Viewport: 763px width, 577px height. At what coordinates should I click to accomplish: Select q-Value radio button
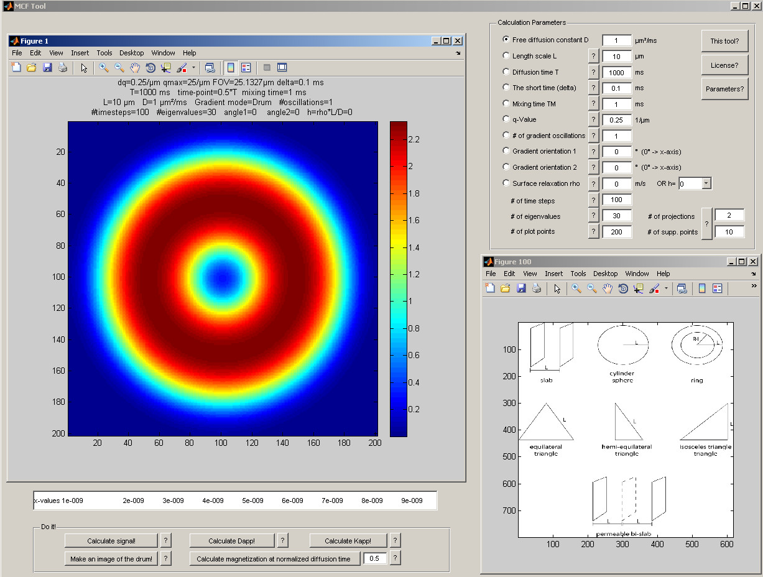tap(506, 119)
